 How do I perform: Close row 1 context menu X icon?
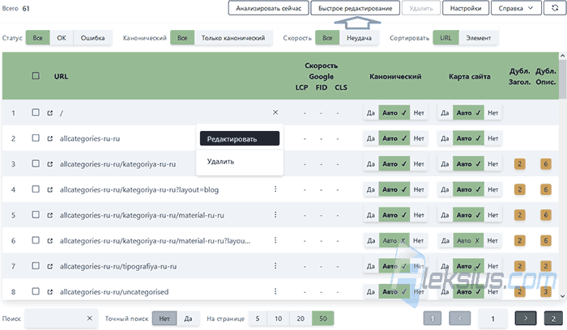275,112
